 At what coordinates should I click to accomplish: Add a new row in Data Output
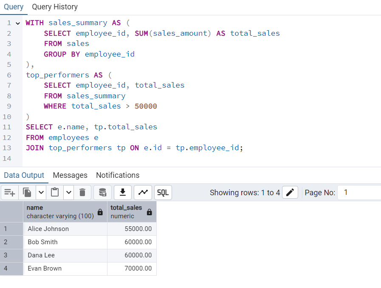(x=9, y=192)
